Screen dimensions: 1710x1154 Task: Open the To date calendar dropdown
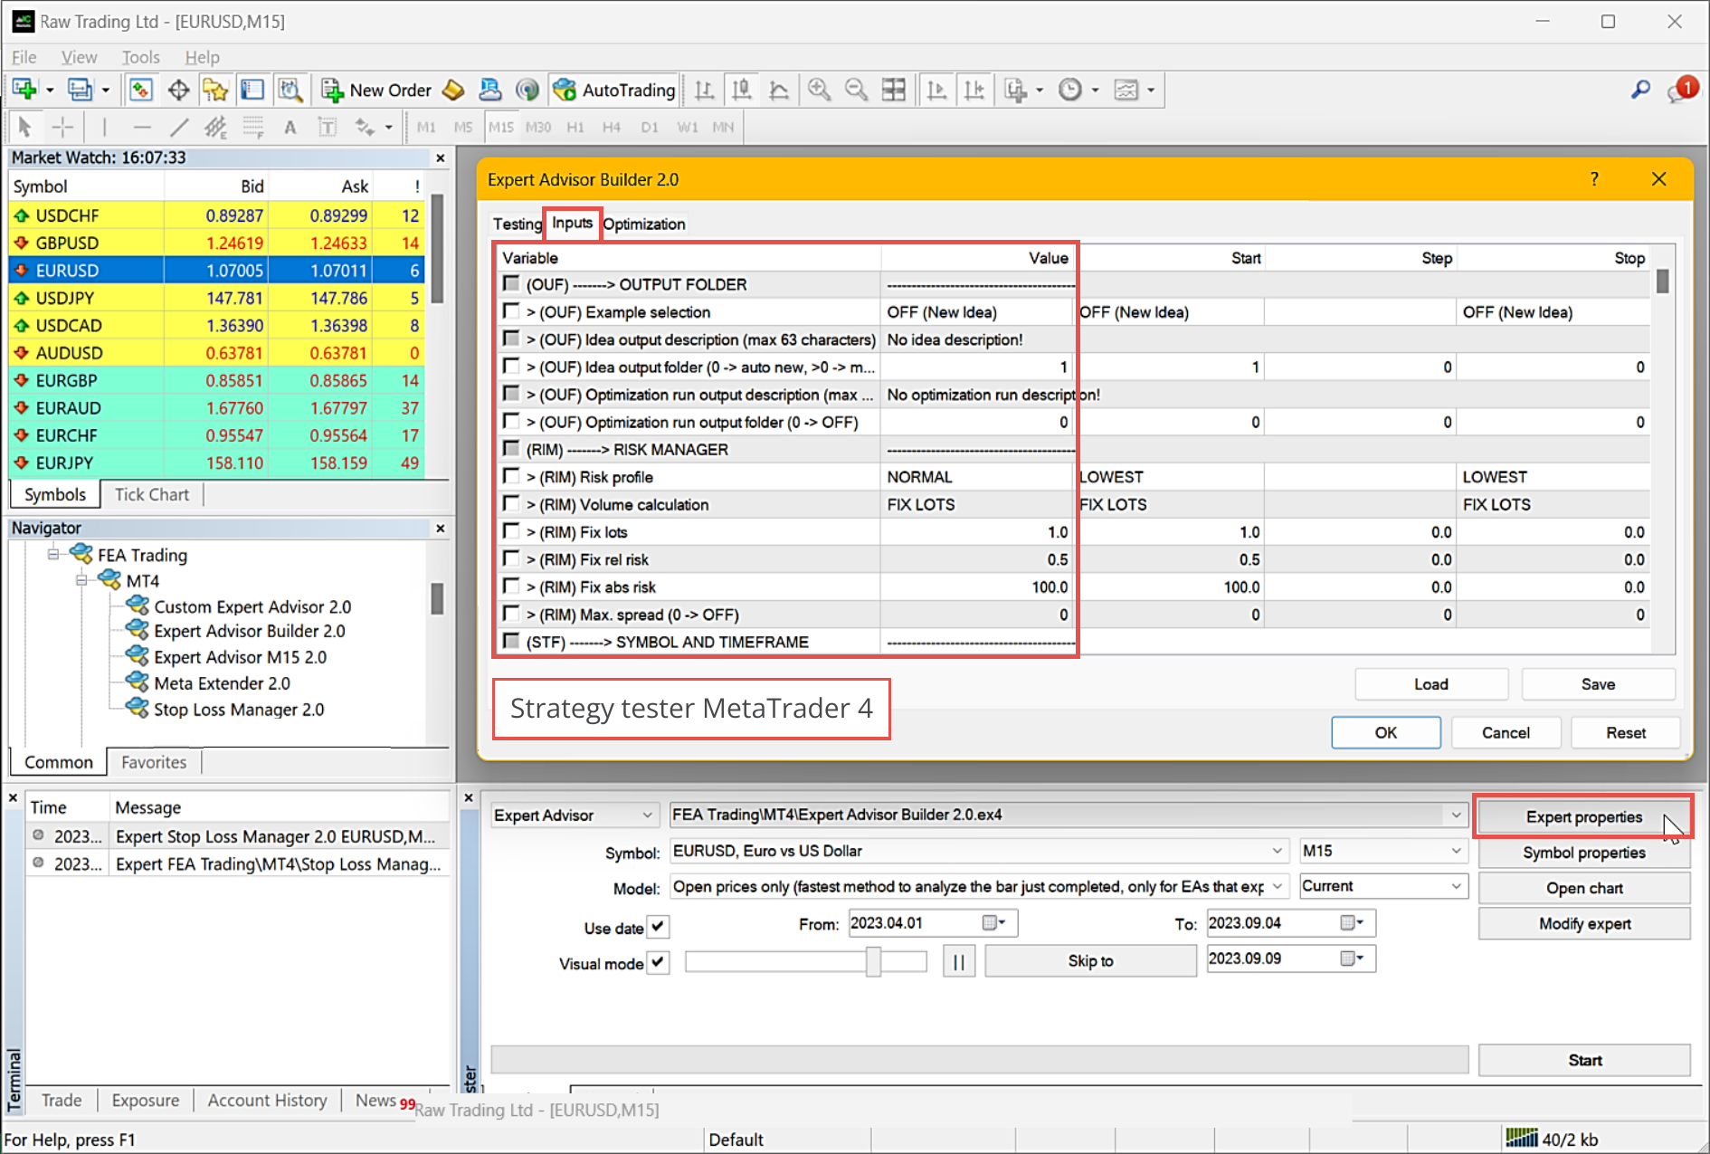[x=1353, y=923]
